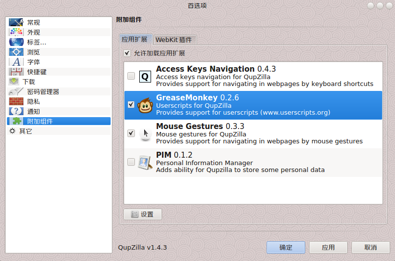This screenshot has width=395, height=261.
Task: Disable the GreaseMonkey extension checkbox
Action: (131, 105)
